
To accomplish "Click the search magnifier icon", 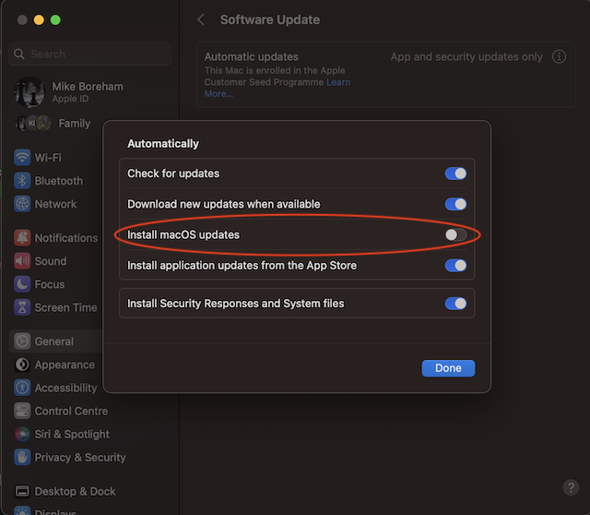I will coord(19,54).
